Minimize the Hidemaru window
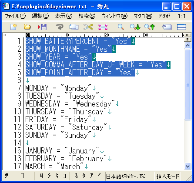The image size is (194, 183). pos(167,7)
